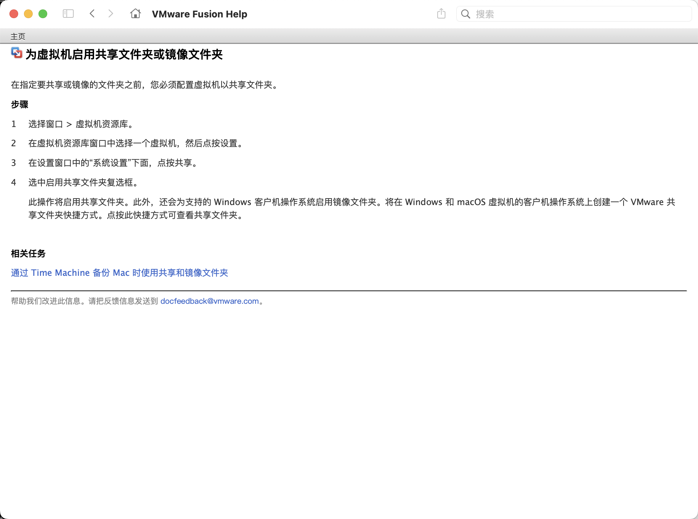Toggle the sidebar panel icon
698x519 pixels.
pos(68,14)
